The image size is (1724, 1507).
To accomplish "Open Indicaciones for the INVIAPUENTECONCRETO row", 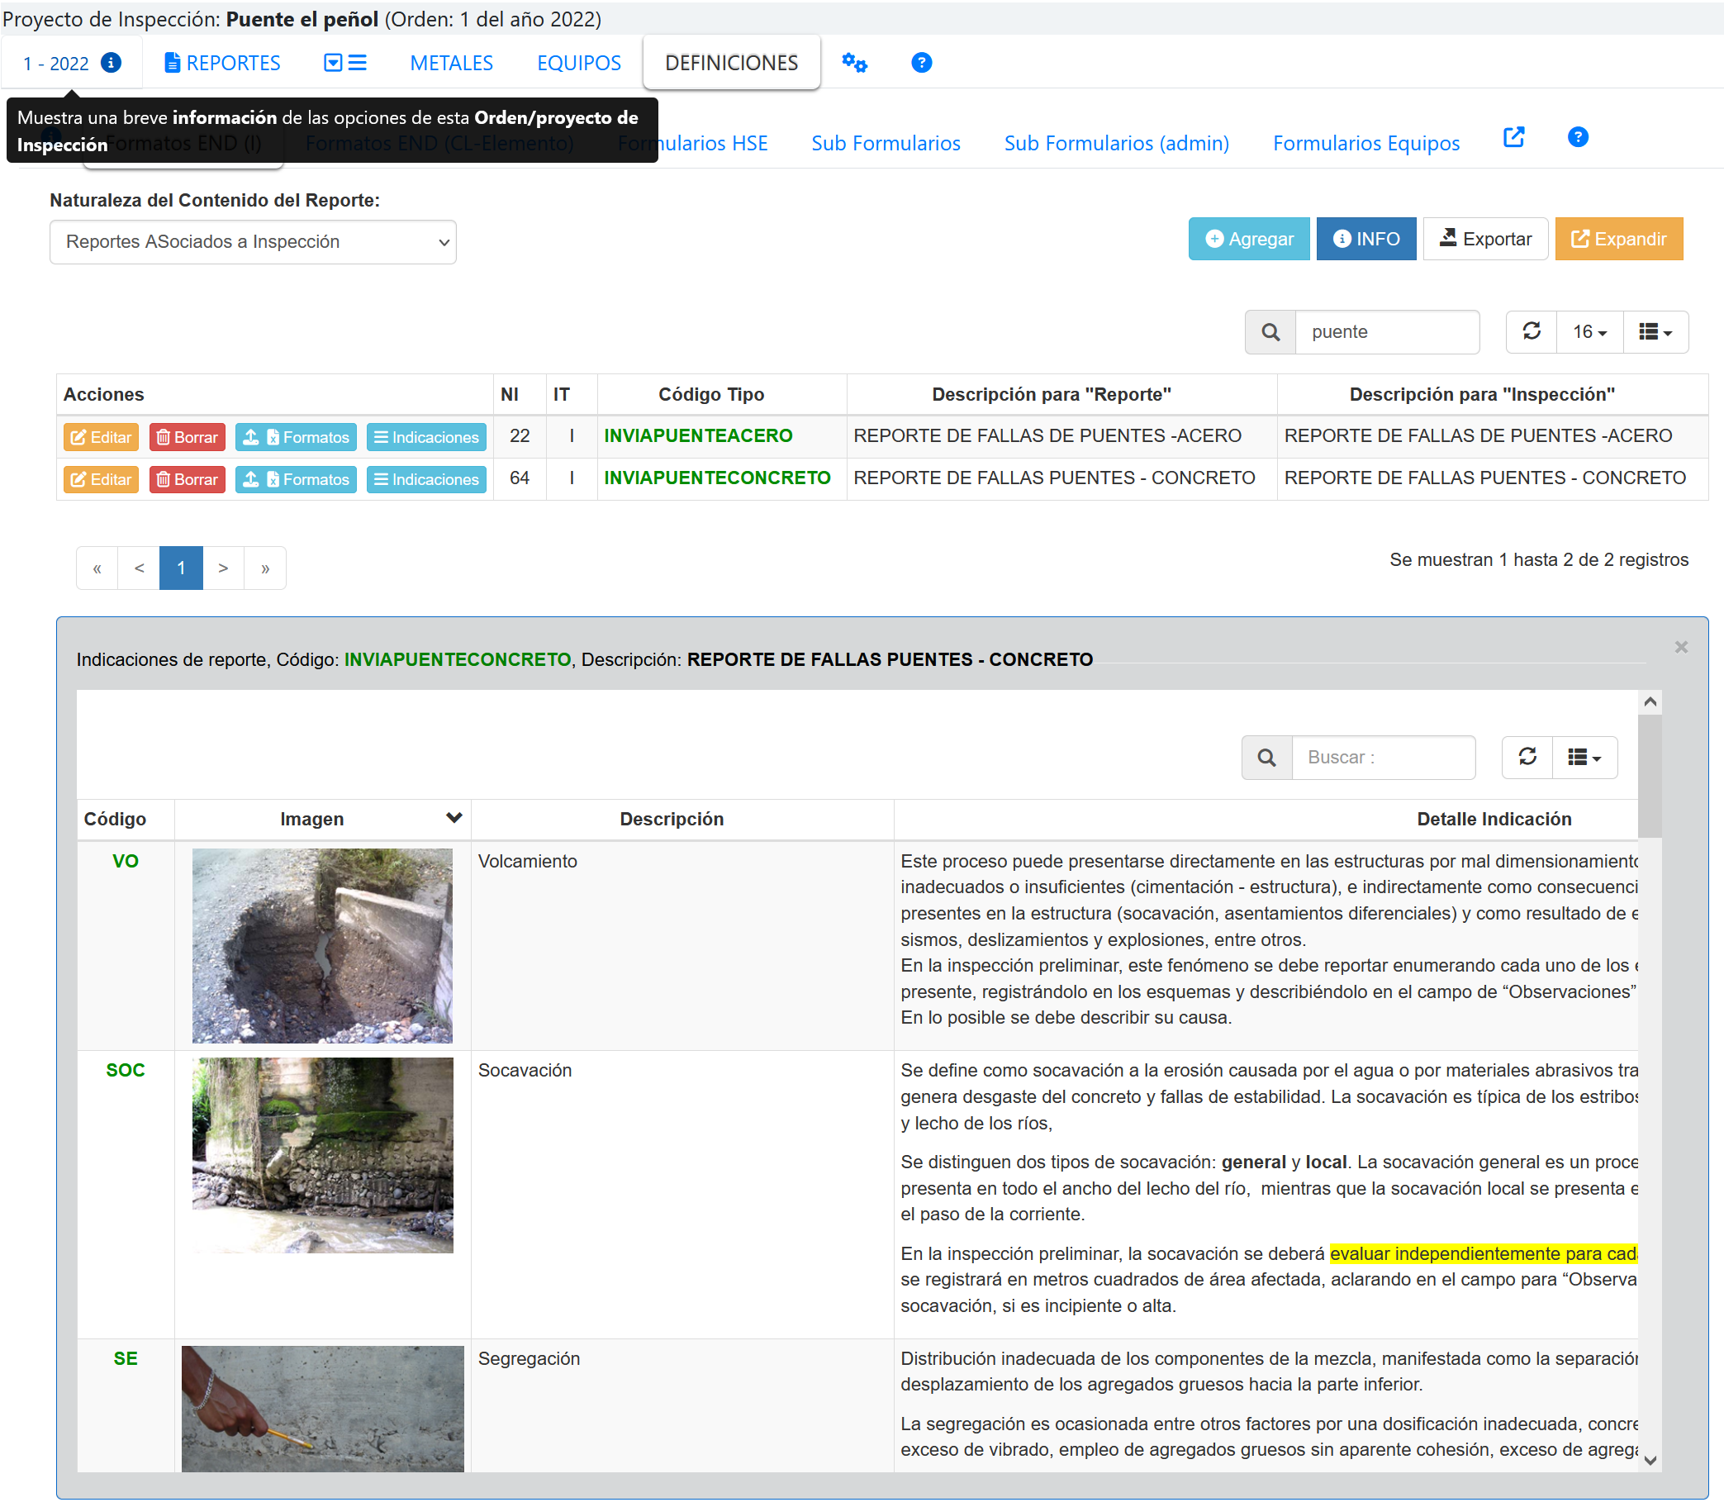I will click(x=426, y=479).
